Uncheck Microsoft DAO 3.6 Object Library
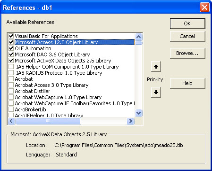 pyautogui.click(x=11, y=54)
